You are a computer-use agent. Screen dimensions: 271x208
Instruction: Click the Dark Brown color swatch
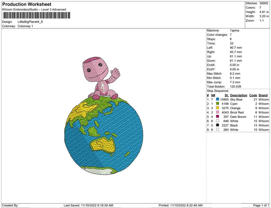click(x=217, y=117)
